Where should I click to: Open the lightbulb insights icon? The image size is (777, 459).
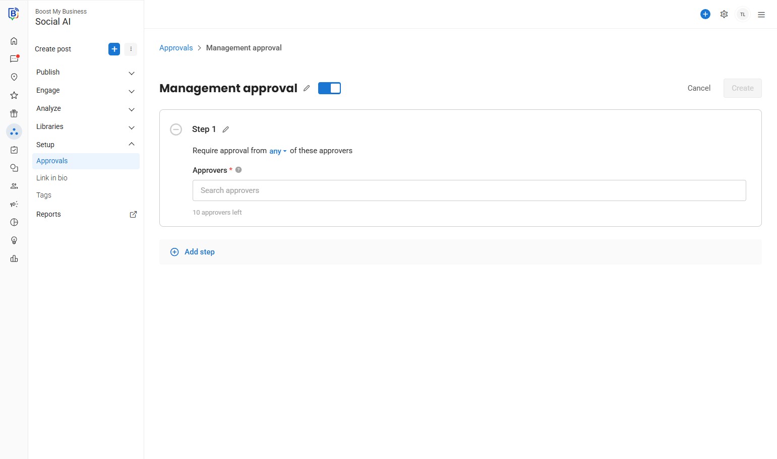(x=14, y=240)
